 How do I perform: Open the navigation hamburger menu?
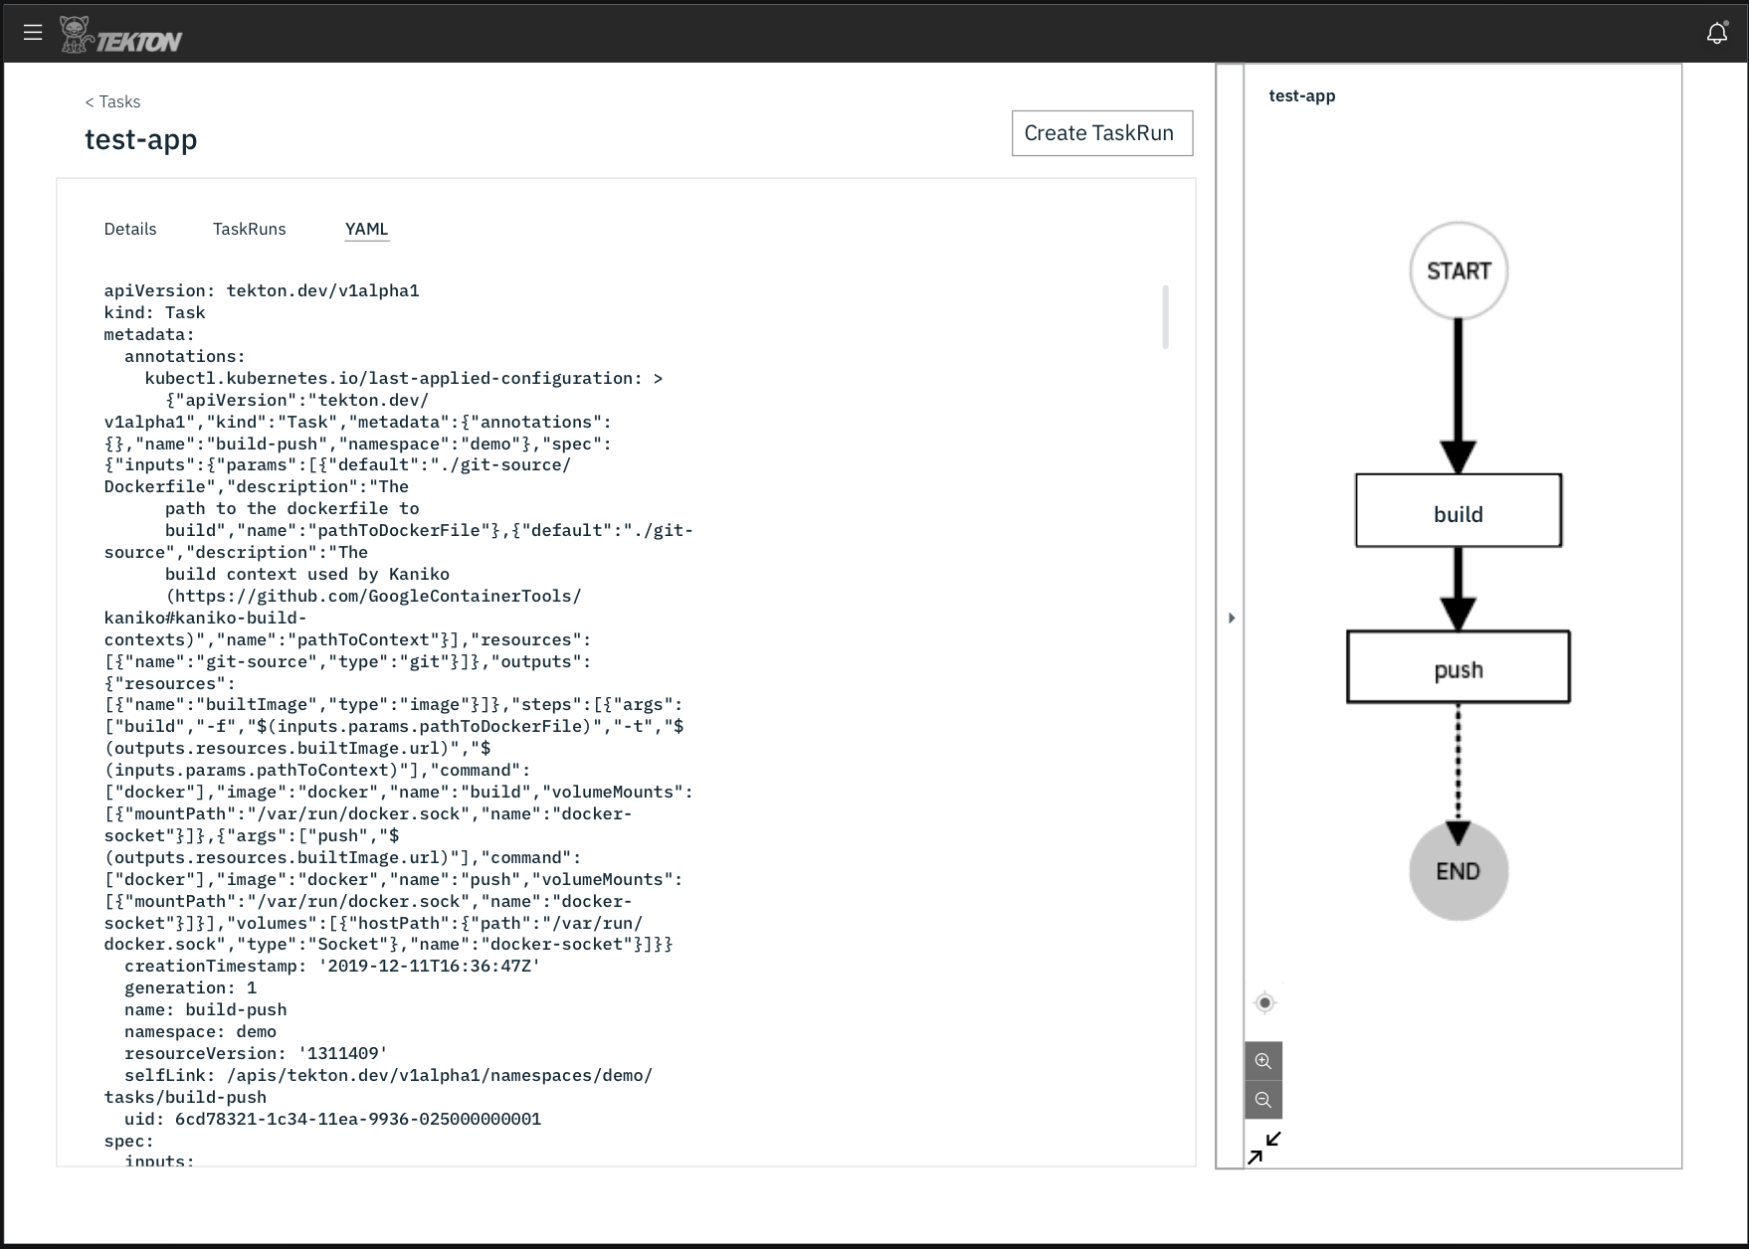pos(33,32)
